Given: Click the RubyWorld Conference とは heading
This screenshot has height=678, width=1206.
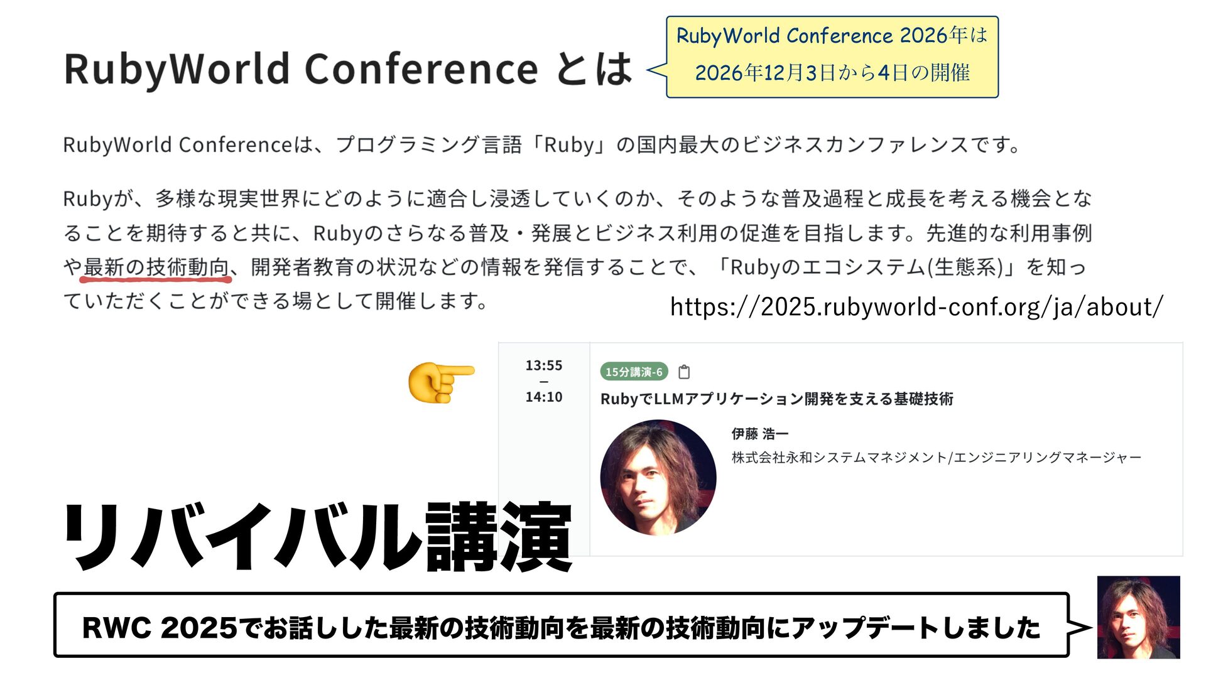Looking at the screenshot, I should pyautogui.click(x=347, y=69).
